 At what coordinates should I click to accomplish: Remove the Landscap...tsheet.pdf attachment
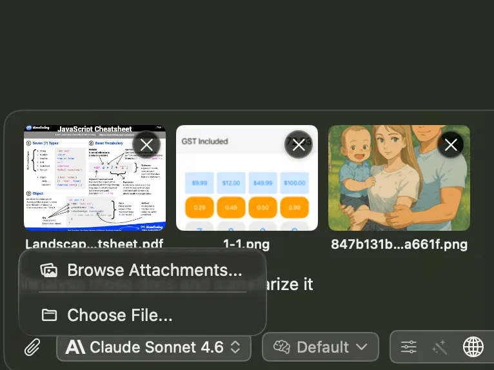[x=146, y=145]
